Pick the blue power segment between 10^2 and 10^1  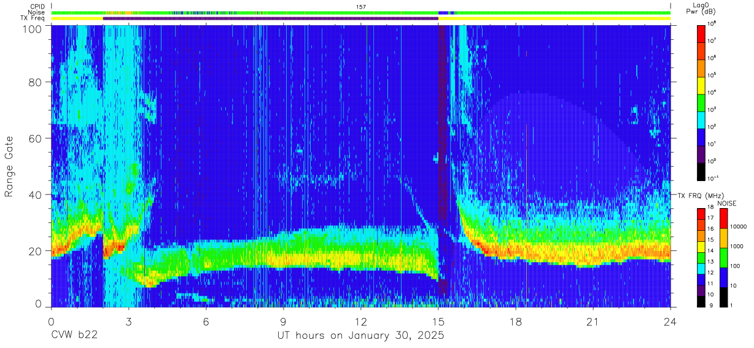(702, 136)
